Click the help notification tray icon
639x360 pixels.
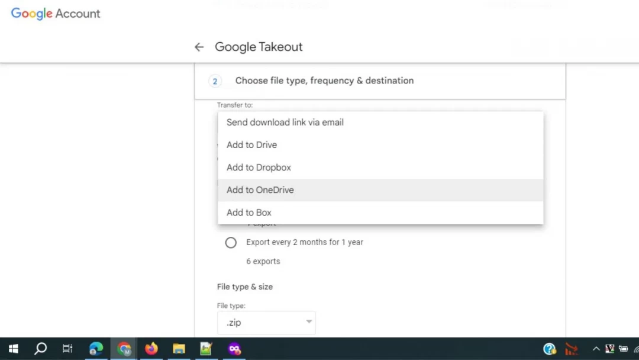(x=550, y=349)
